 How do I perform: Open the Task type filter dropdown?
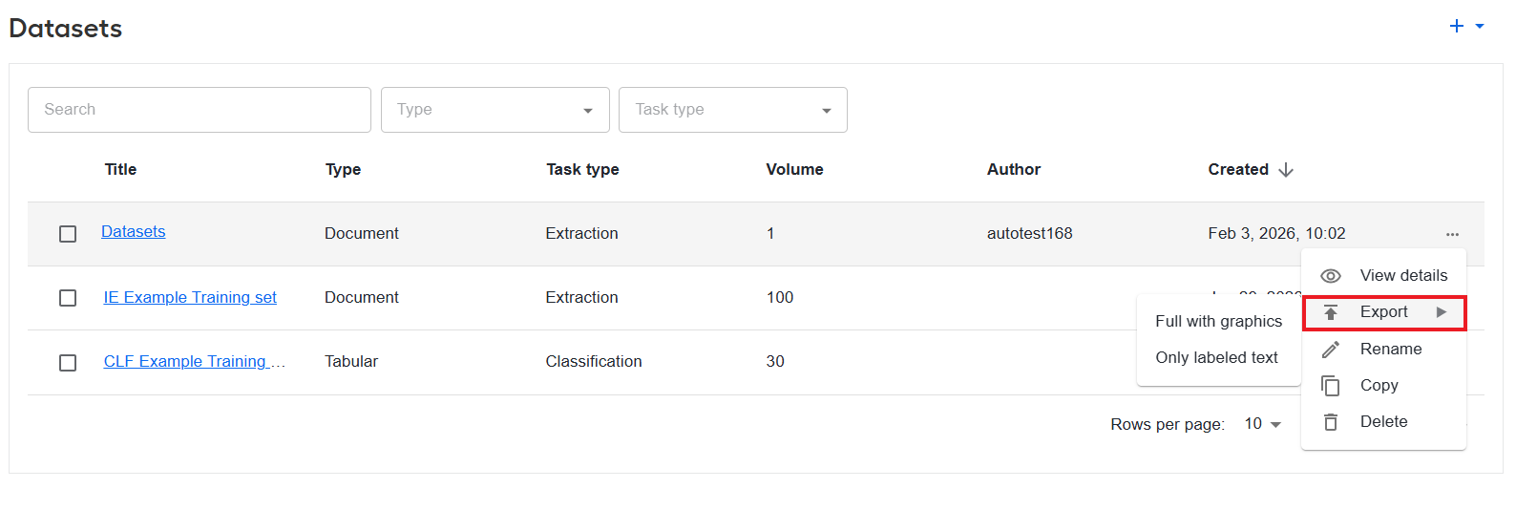click(733, 110)
